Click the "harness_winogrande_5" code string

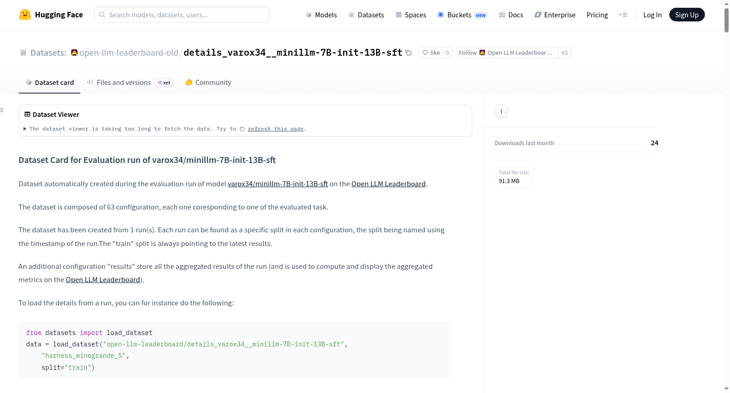coord(83,356)
